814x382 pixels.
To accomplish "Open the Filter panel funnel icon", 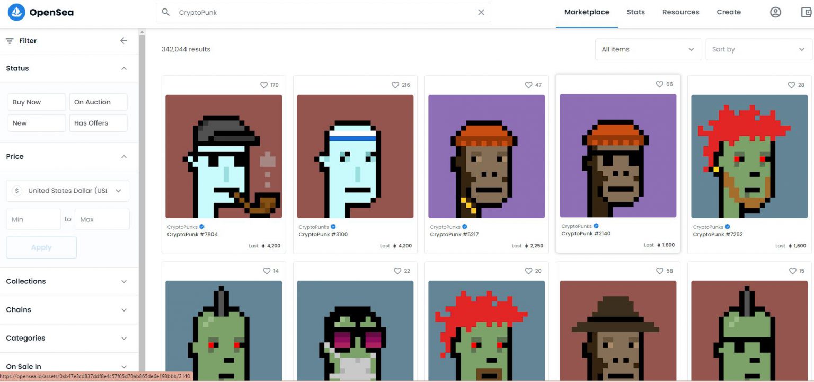I will (9, 40).
